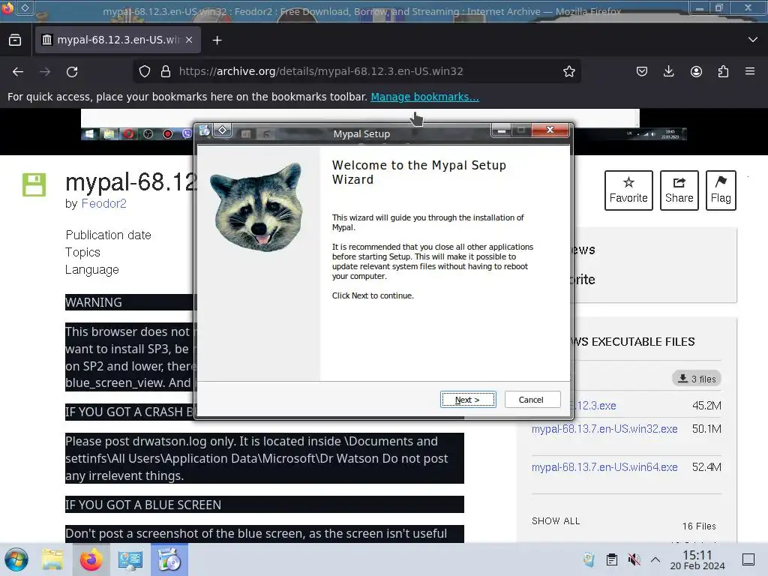Click the Mypal Setup window menu icon
The width and height of the screenshot is (768, 576).
click(x=204, y=130)
